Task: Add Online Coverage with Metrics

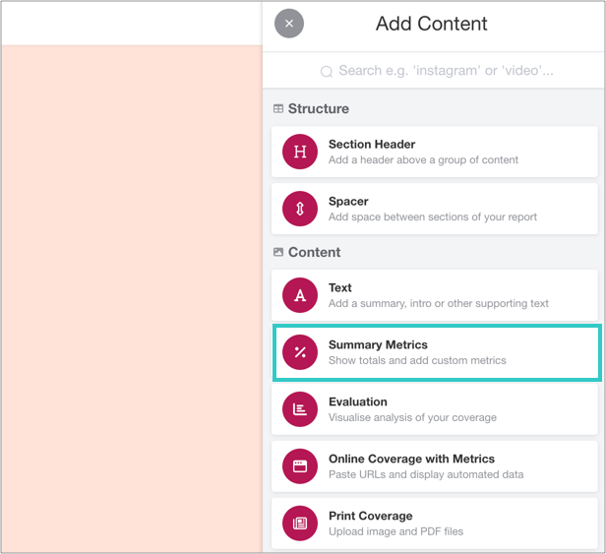Action: tap(411, 460)
